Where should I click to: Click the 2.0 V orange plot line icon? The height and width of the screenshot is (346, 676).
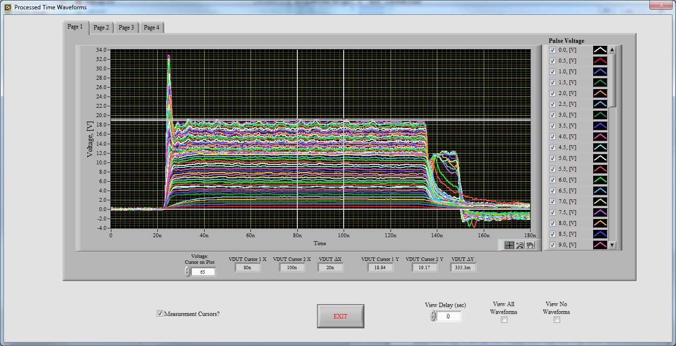click(600, 93)
